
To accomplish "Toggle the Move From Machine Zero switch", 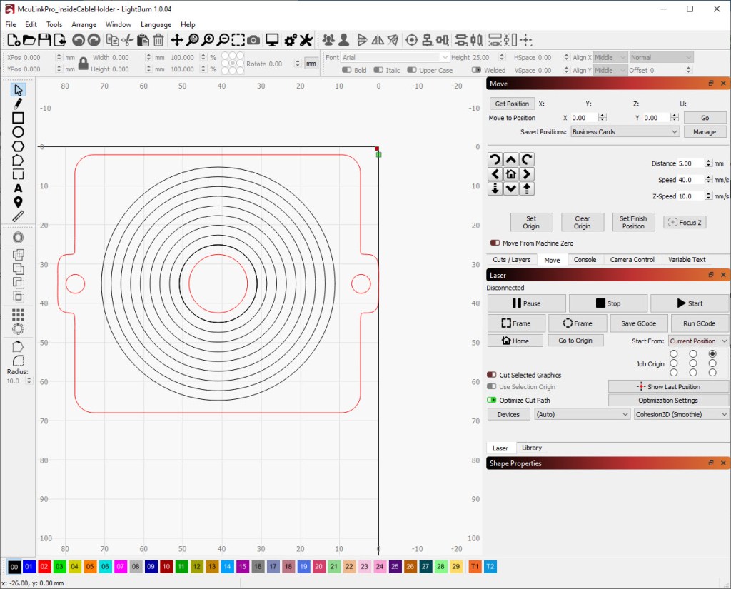I will tap(495, 243).
